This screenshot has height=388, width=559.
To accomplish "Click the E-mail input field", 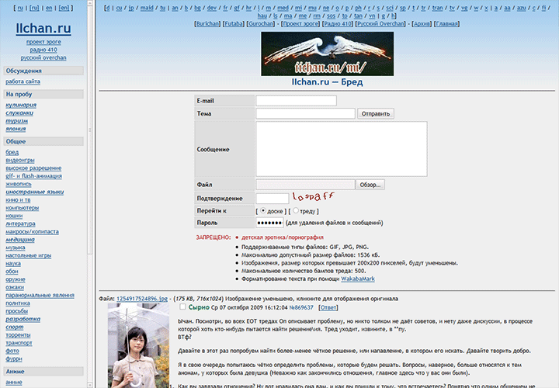I will pos(296,101).
